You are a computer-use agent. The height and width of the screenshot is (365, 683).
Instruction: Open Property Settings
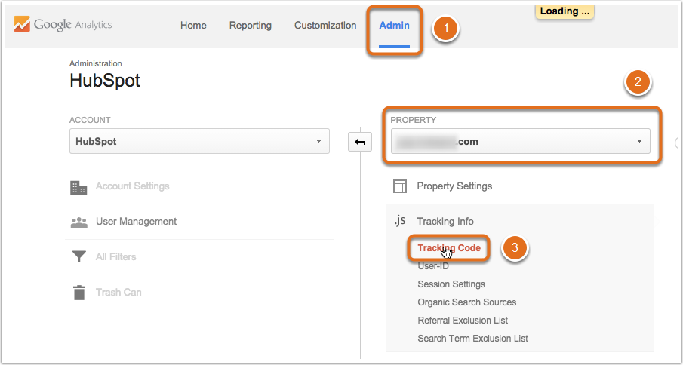coord(454,186)
